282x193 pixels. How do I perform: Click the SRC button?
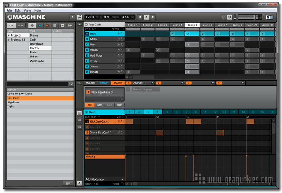tap(89, 105)
